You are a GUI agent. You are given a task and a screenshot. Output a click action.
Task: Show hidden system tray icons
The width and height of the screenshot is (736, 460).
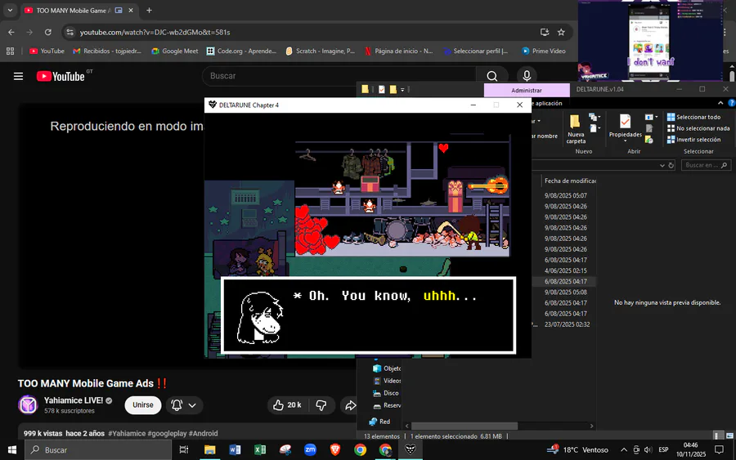point(624,450)
